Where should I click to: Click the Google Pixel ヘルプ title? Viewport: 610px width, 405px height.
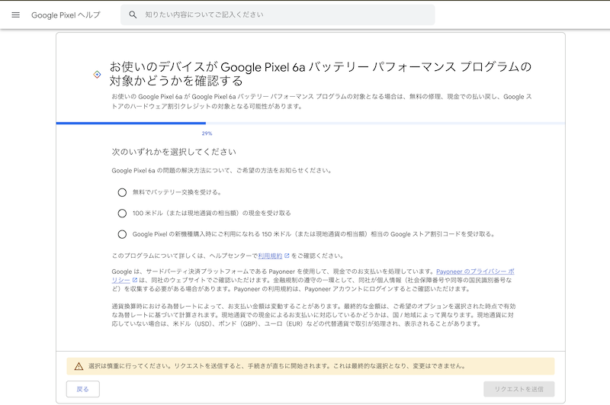pyautogui.click(x=66, y=15)
